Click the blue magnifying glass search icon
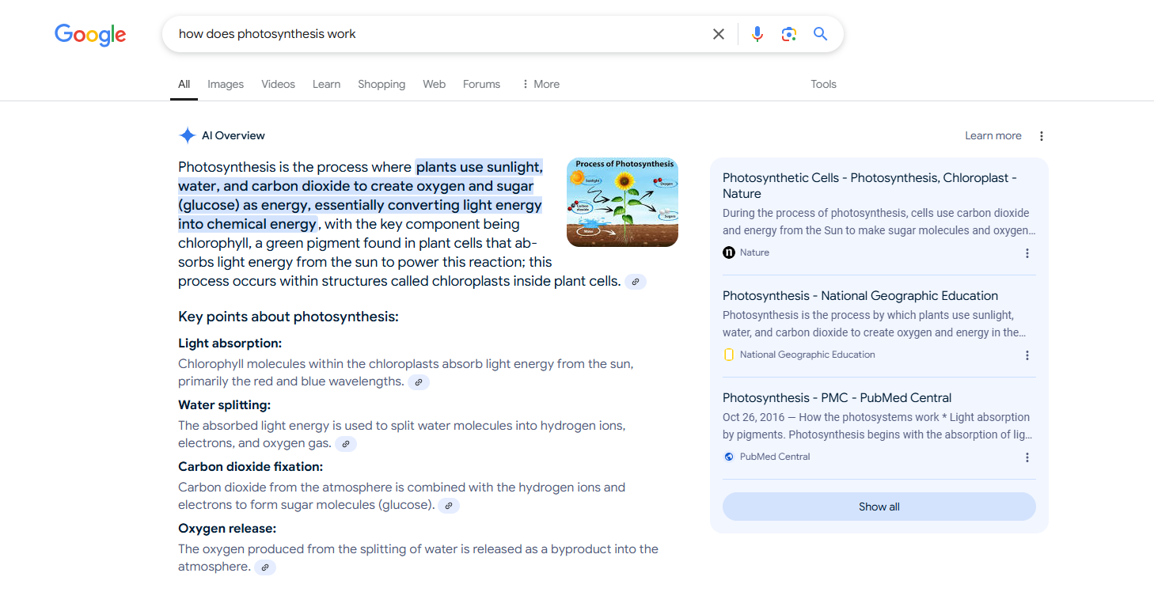The image size is (1154, 592). [x=820, y=34]
